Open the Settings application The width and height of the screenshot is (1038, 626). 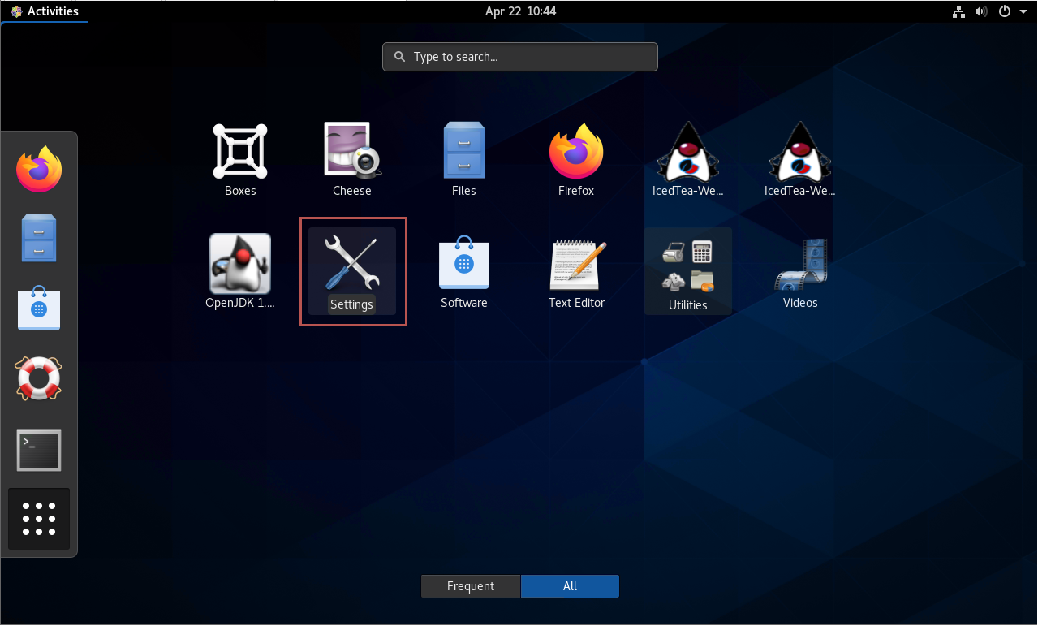pyautogui.click(x=352, y=271)
